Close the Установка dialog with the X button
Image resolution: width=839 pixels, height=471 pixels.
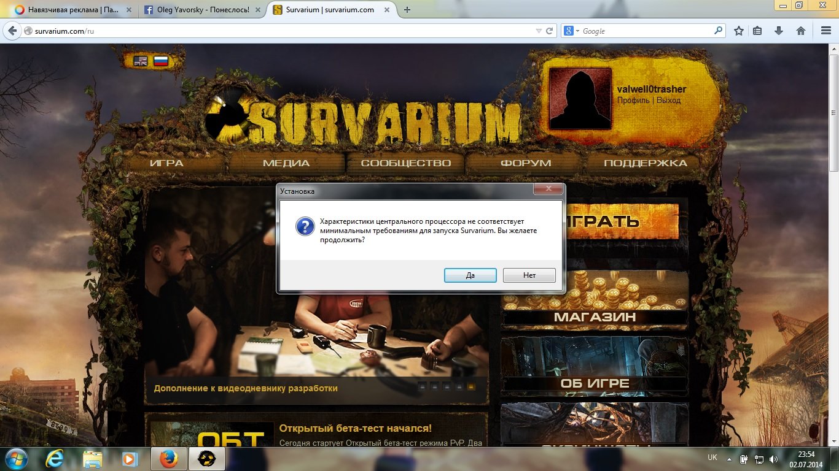click(x=548, y=189)
